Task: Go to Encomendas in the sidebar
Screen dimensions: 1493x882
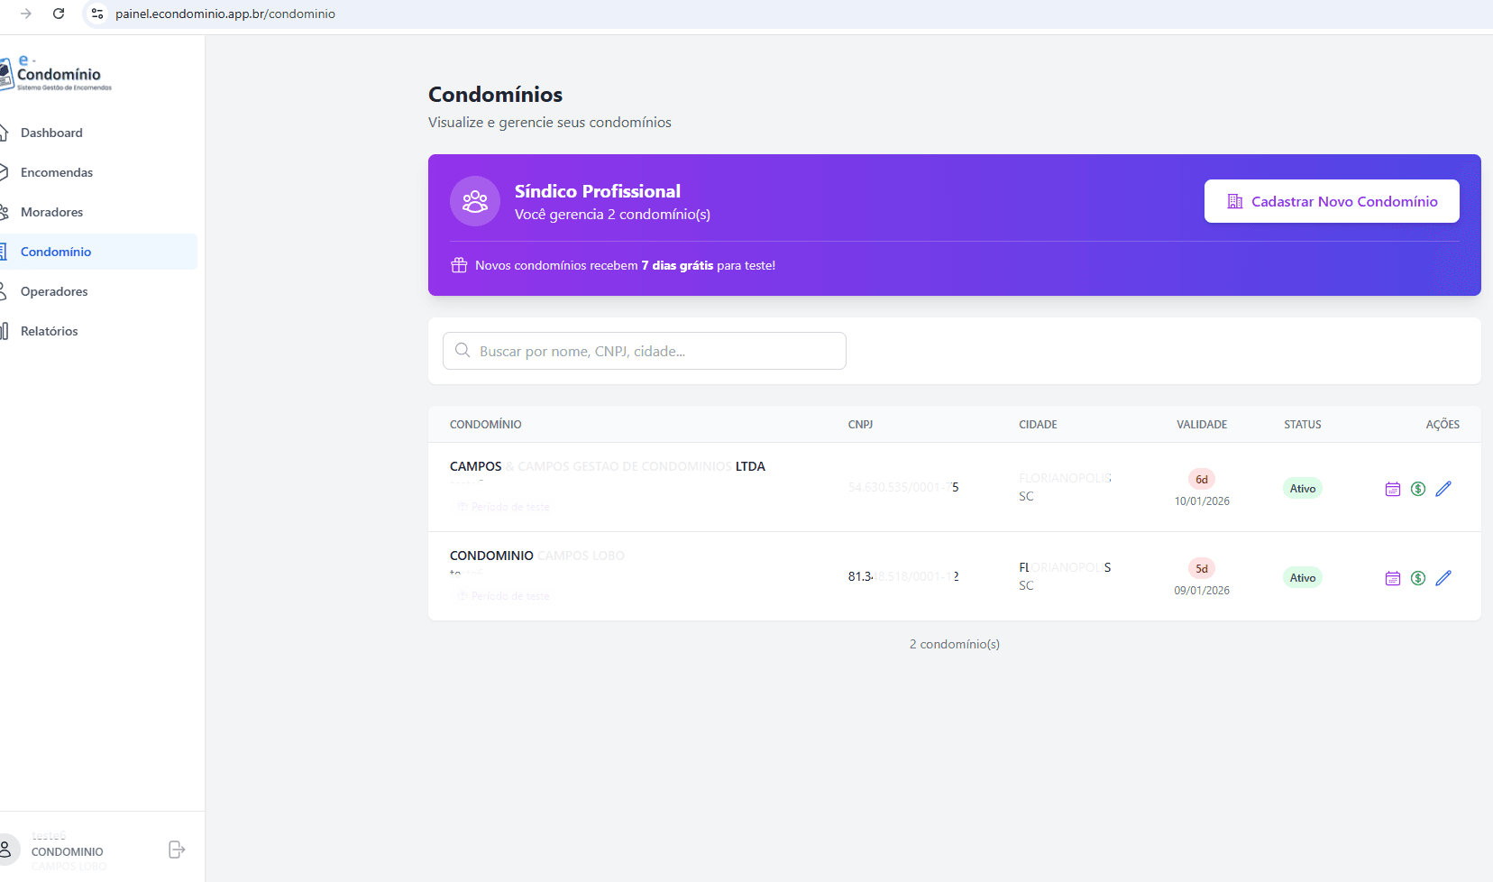Action: click(57, 172)
